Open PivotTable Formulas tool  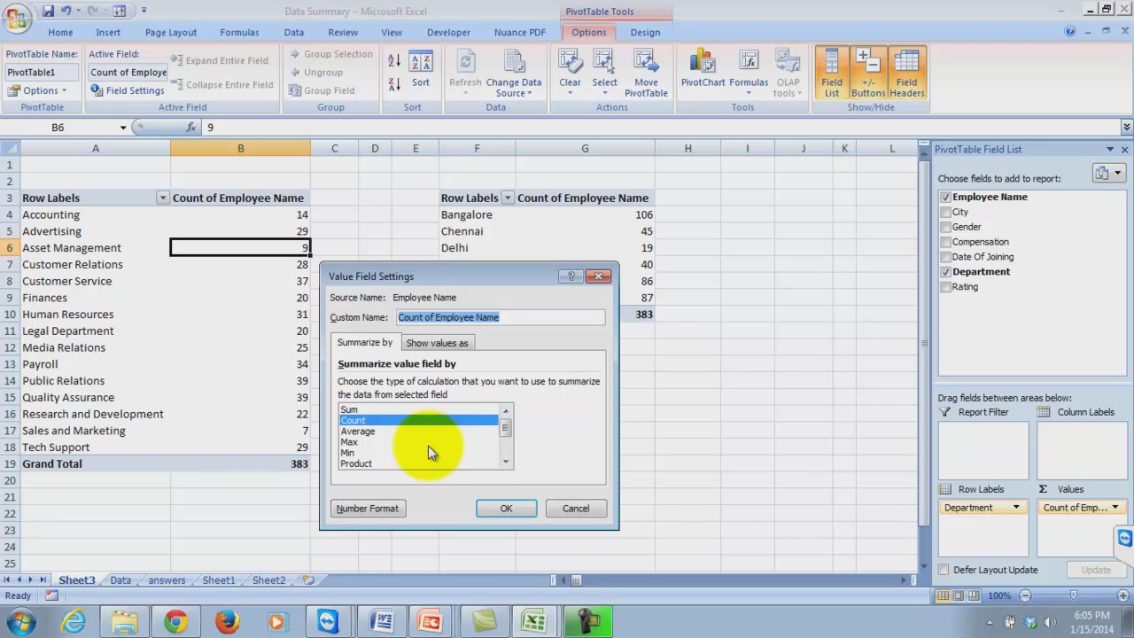(x=749, y=74)
